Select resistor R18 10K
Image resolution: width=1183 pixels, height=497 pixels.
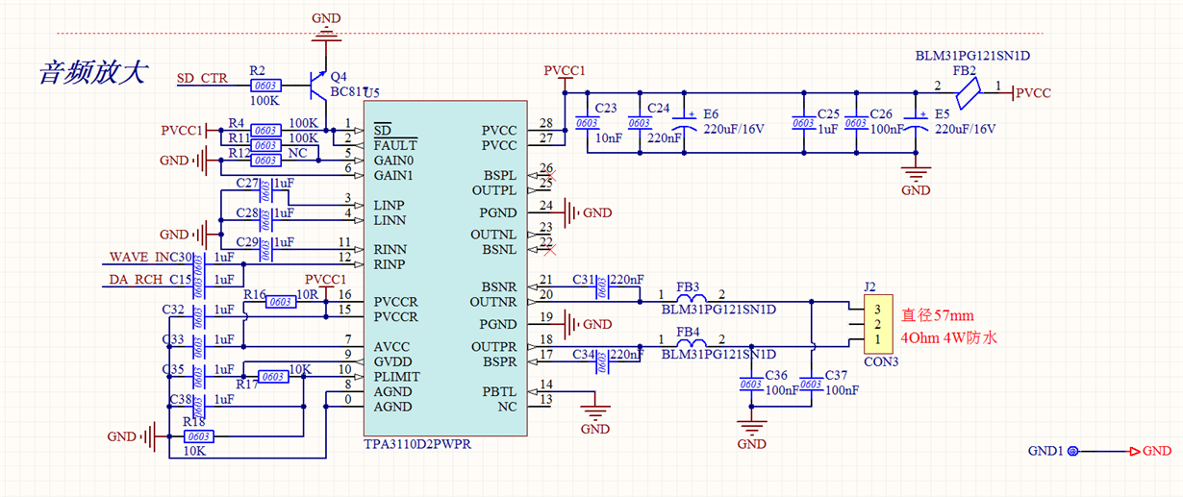199,436
